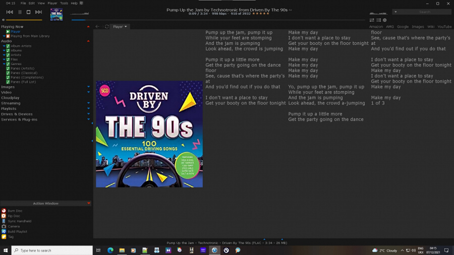Toggle the shuffle mode icon
This screenshot has width=454, height=255.
(378, 20)
